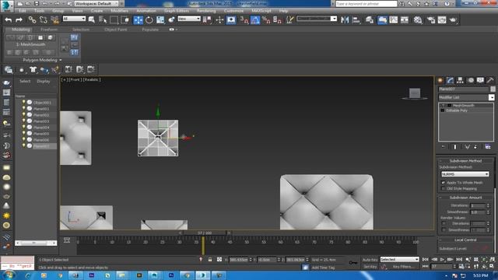Activate the Unlink Selection tool
This screenshot has width=498, height=280.
click(44, 19)
